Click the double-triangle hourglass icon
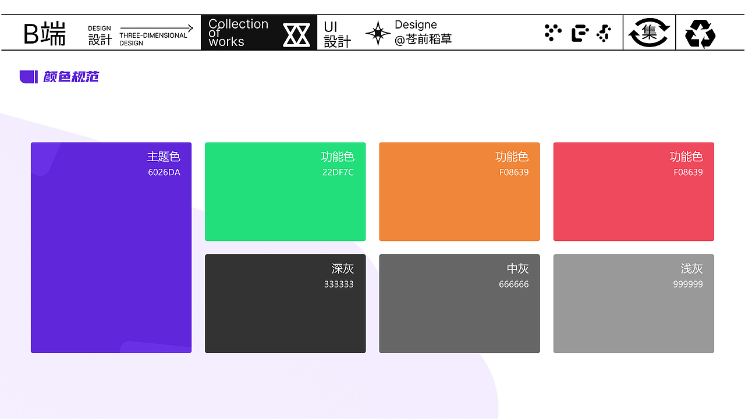This screenshot has width=745, height=419. tap(296, 35)
